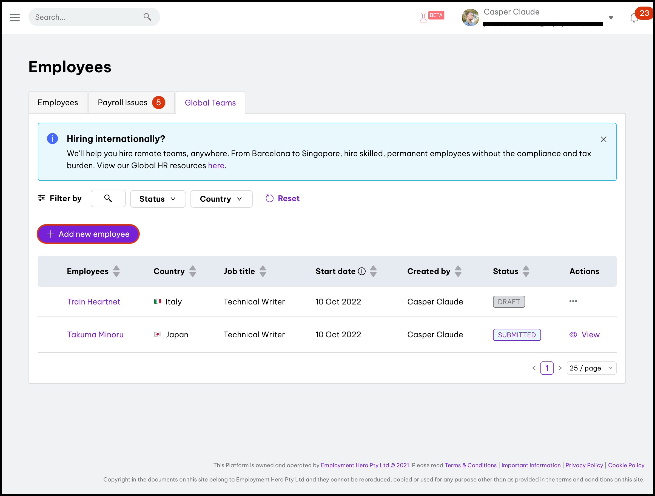Screen dimensions: 655x496
Task: Open the hamburger navigation menu
Action: tap(15, 18)
